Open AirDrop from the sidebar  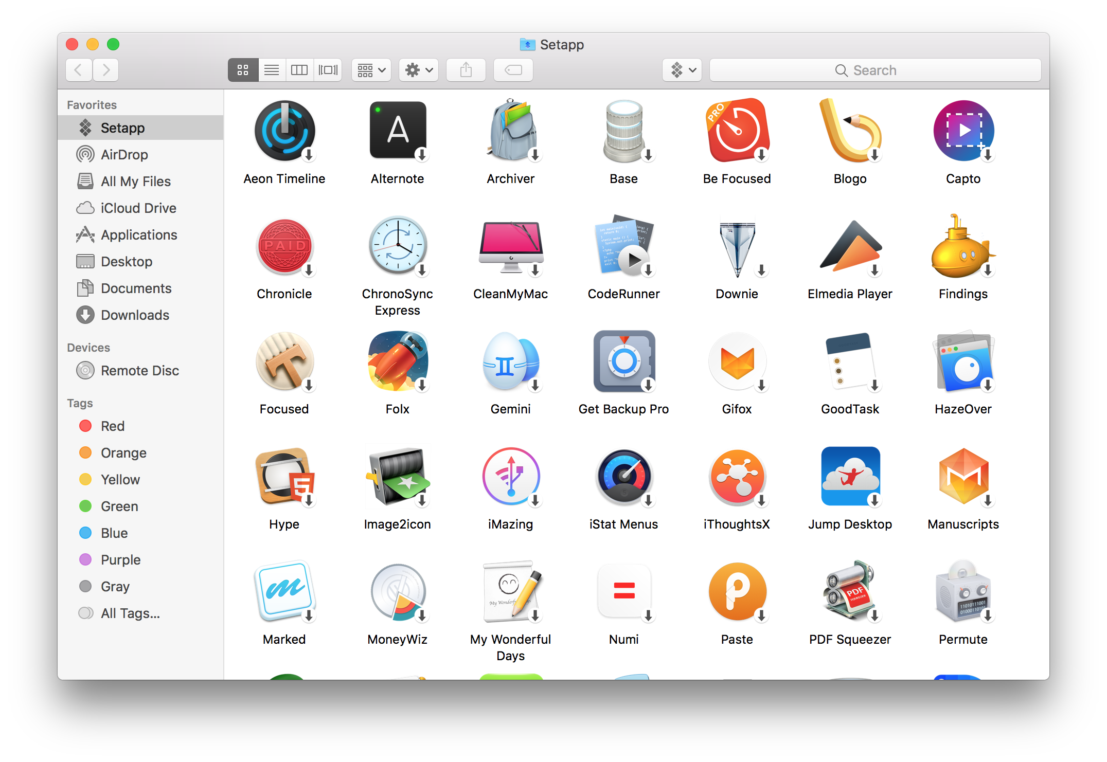(125, 154)
